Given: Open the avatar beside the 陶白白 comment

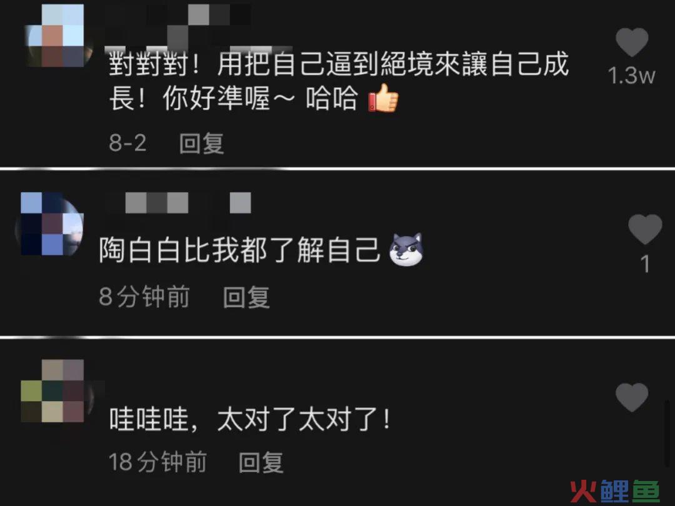Looking at the screenshot, I should [50, 224].
